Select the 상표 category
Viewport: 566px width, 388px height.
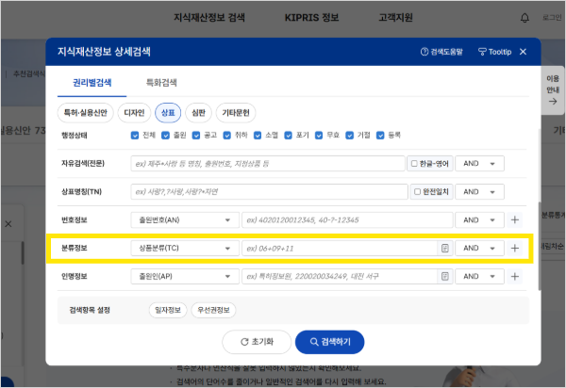pyautogui.click(x=168, y=113)
